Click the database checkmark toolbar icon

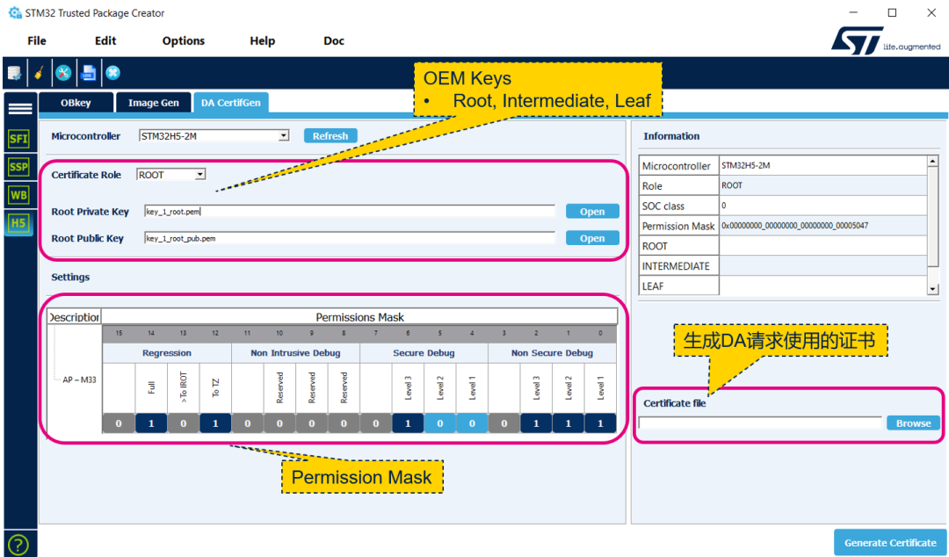click(15, 73)
